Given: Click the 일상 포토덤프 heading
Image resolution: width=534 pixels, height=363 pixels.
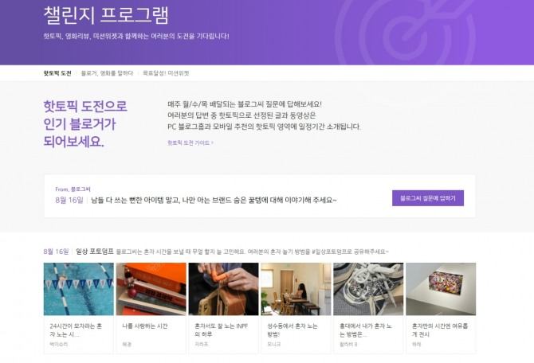Looking at the screenshot, I should (x=94, y=252).
